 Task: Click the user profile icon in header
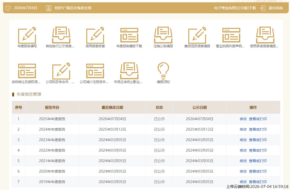coord(49,8)
